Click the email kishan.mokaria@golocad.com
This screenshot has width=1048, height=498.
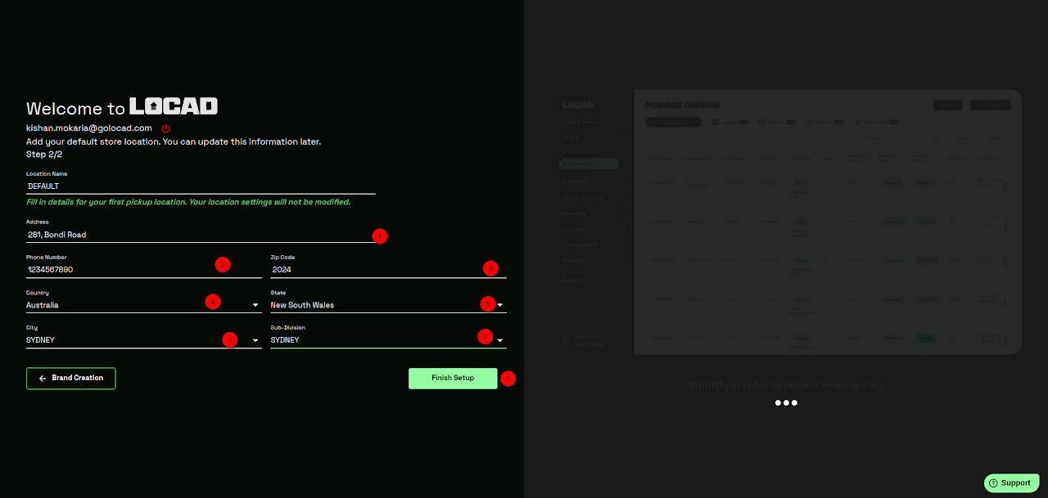tap(89, 128)
